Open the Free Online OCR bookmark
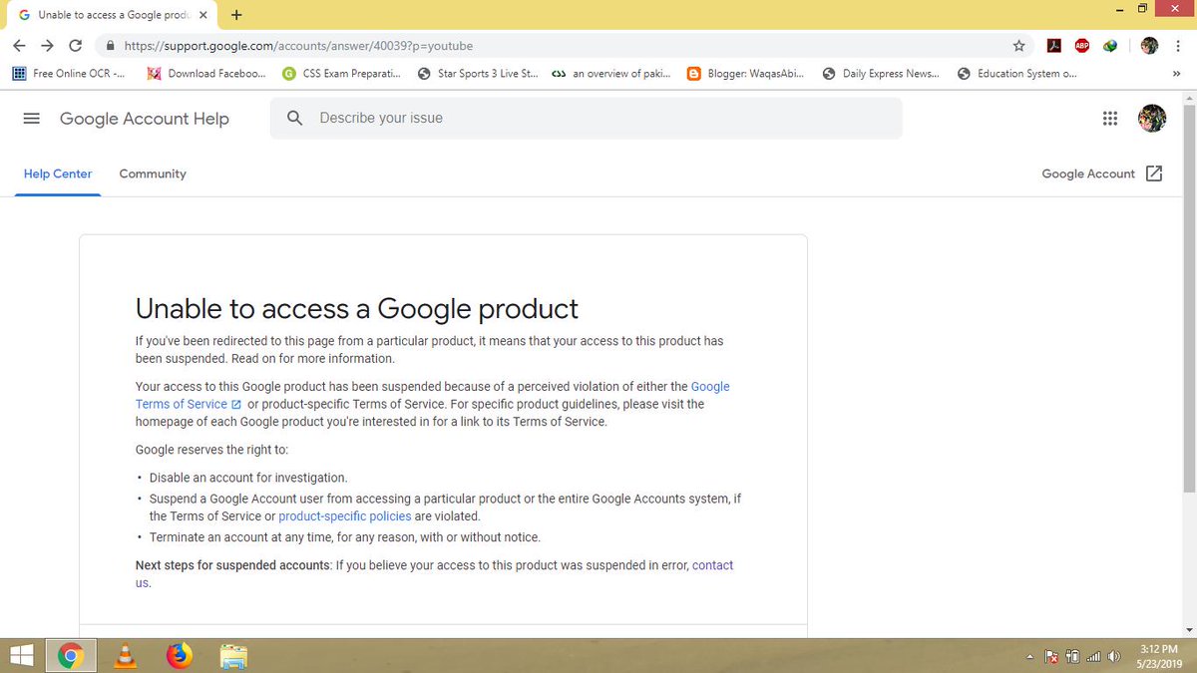 coord(69,74)
